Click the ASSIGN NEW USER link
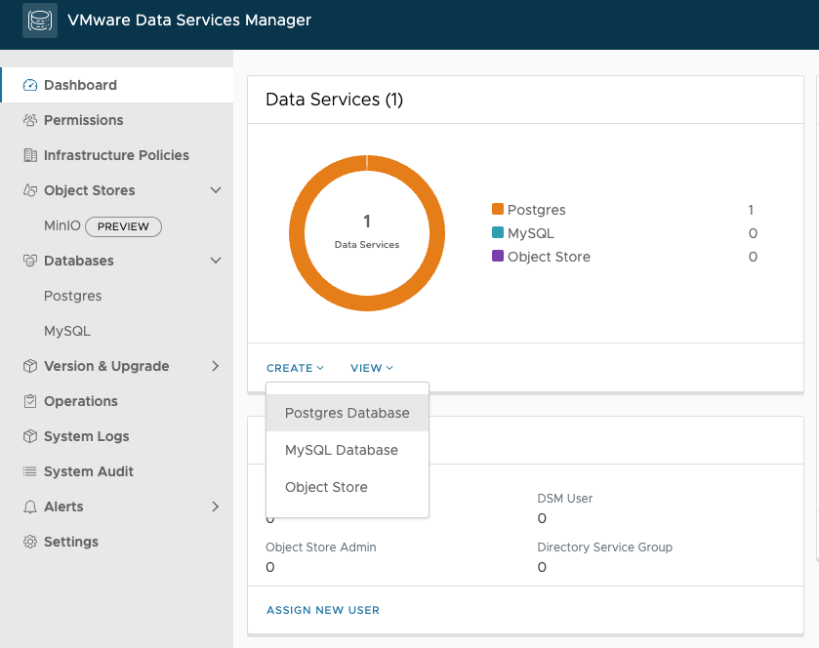Screen dimensions: 819x648 323,610
